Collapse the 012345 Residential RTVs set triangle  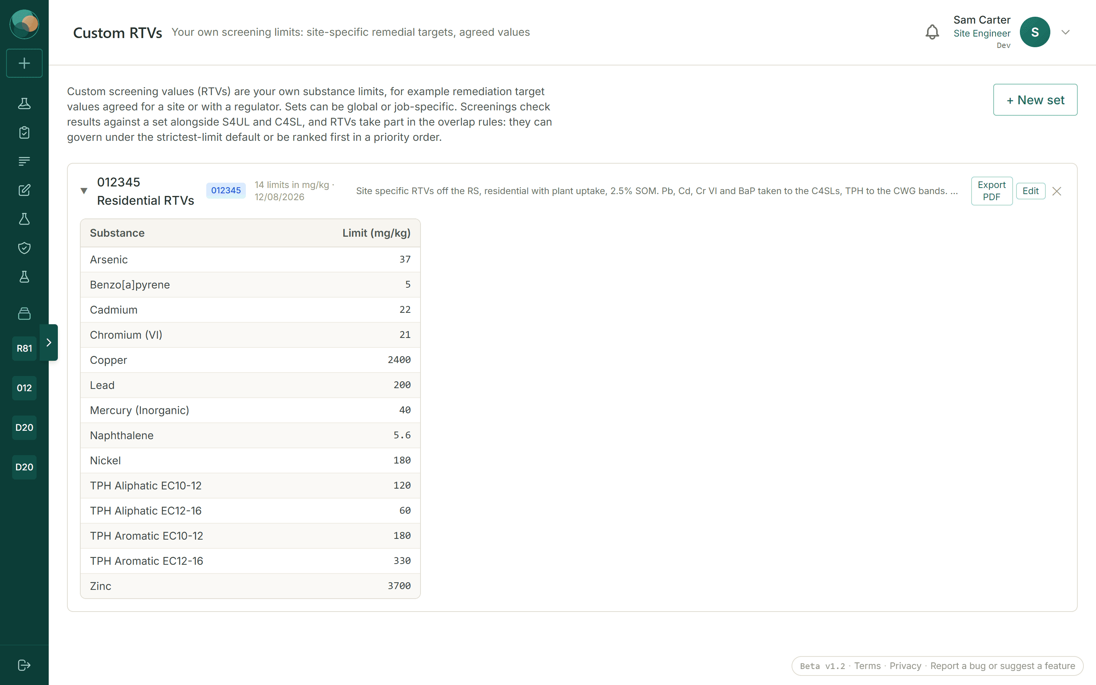(x=84, y=191)
